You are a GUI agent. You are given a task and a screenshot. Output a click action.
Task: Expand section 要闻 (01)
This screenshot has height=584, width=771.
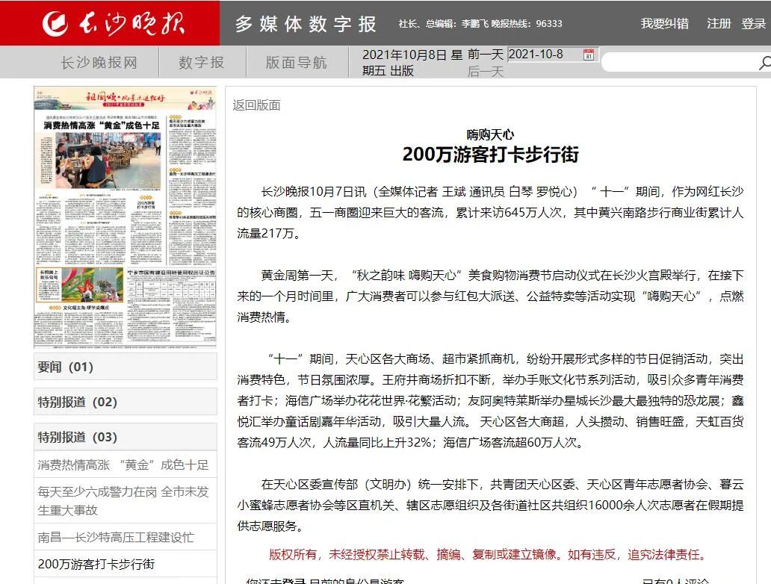(126, 367)
